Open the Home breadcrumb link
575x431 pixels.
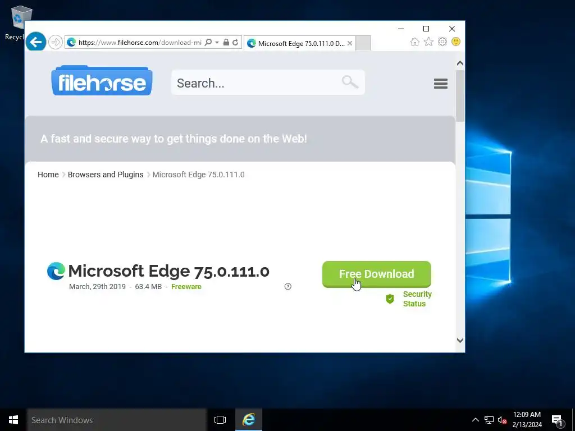pos(48,175)
